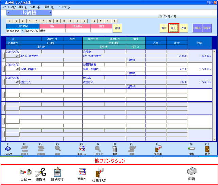Click the 詳細 button
This screenshot has height=185, width=218.
117,28
